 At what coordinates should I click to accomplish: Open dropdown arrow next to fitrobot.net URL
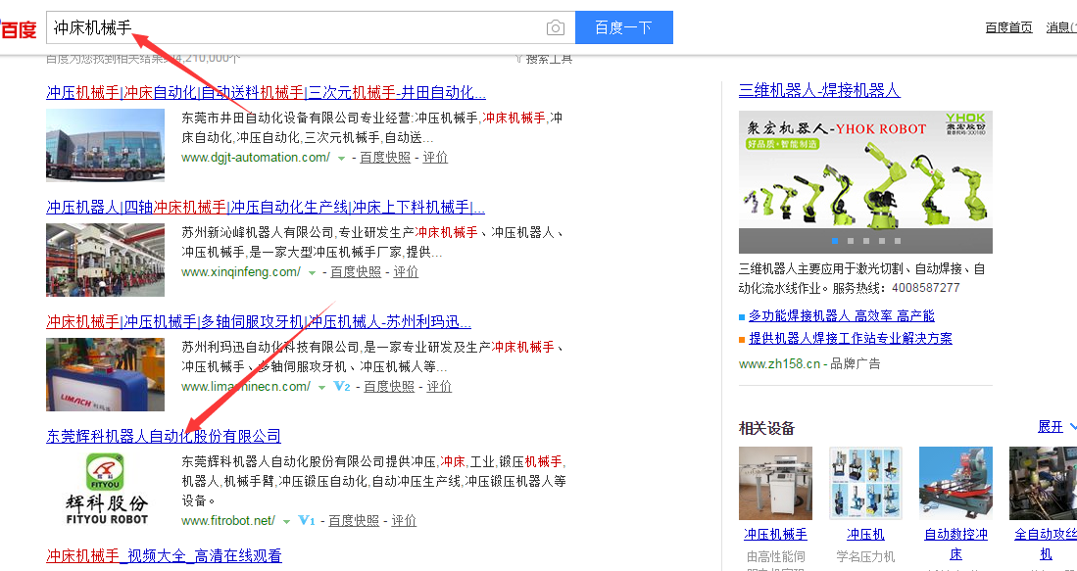[287, 521]
